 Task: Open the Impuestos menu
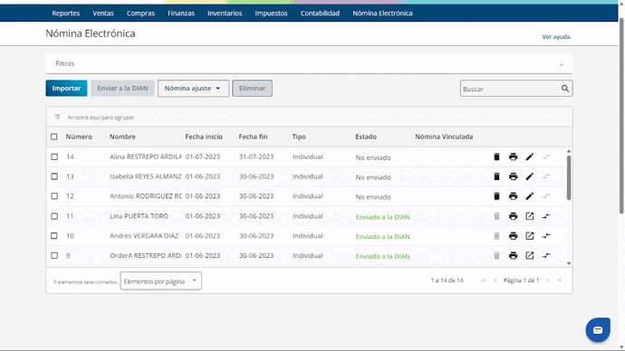click(271, 14)
